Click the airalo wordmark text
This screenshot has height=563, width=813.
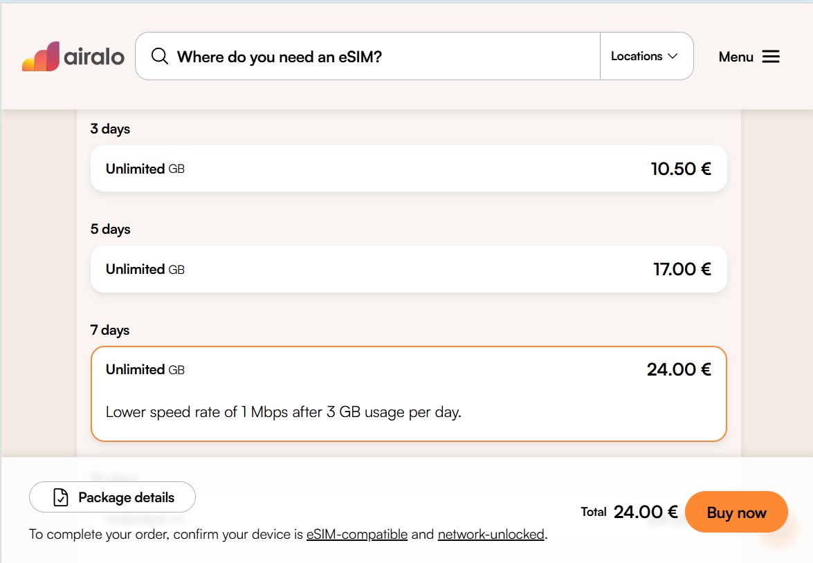pyautogui.click(x=94, y=57)
